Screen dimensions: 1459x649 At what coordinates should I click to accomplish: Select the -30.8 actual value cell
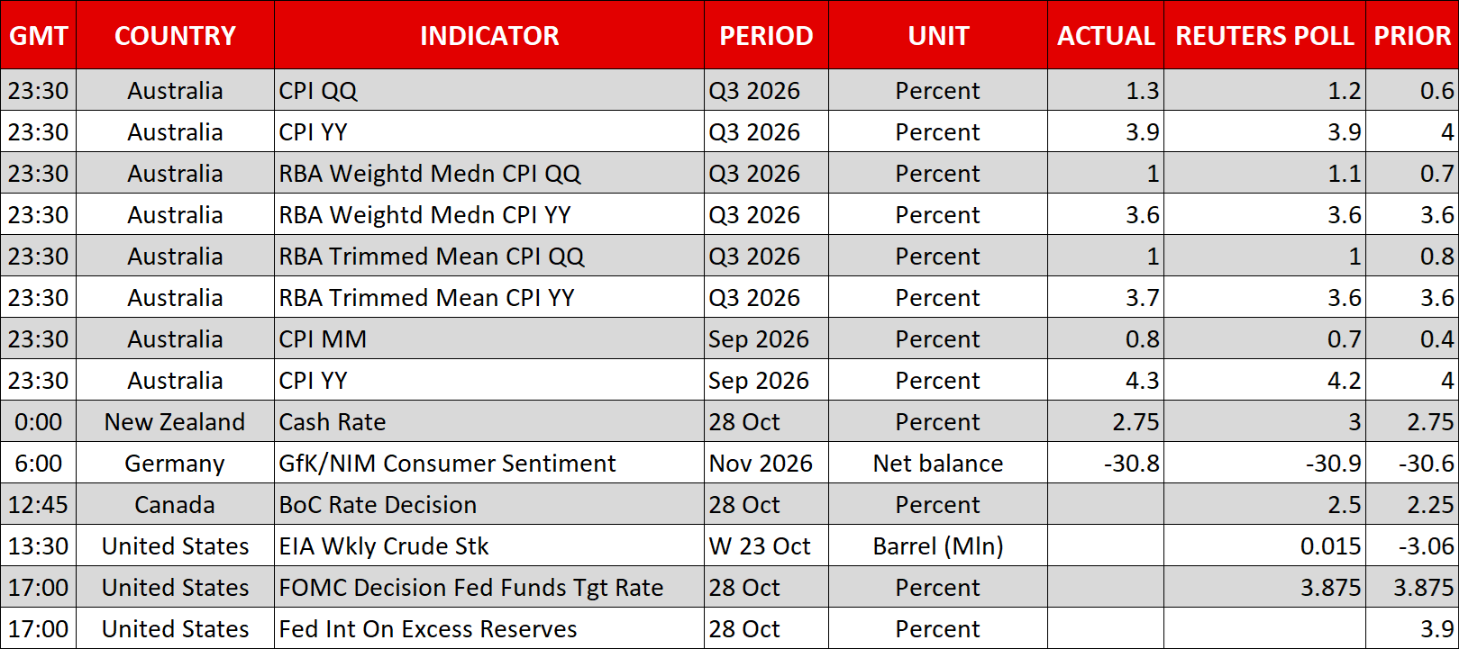tap(1106, 464)
